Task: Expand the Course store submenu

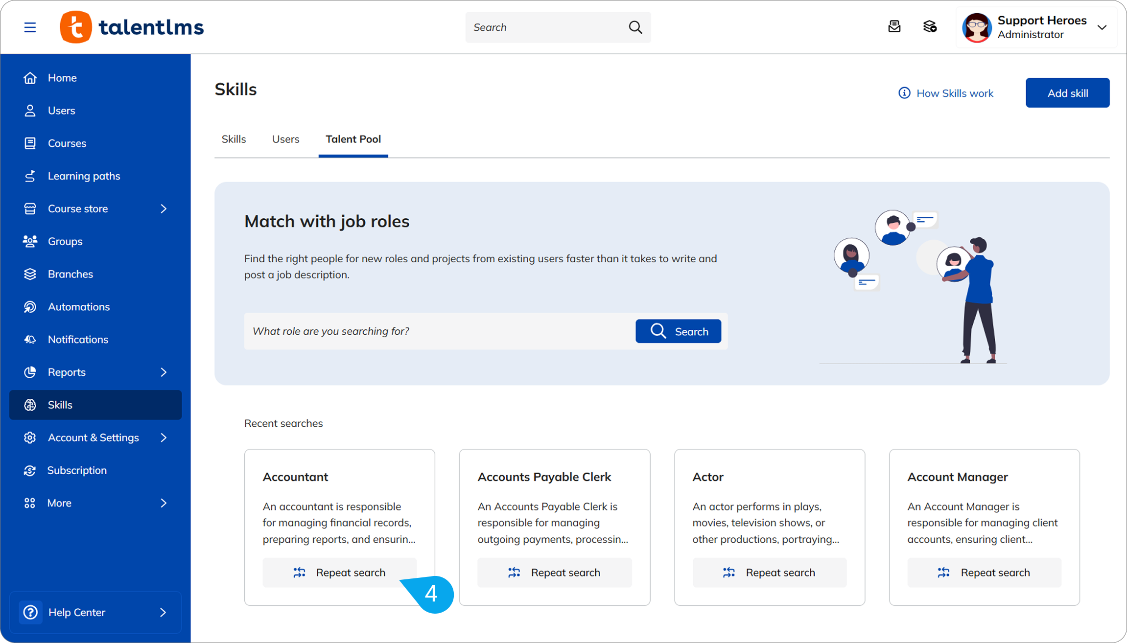Action: click(164, 209)
